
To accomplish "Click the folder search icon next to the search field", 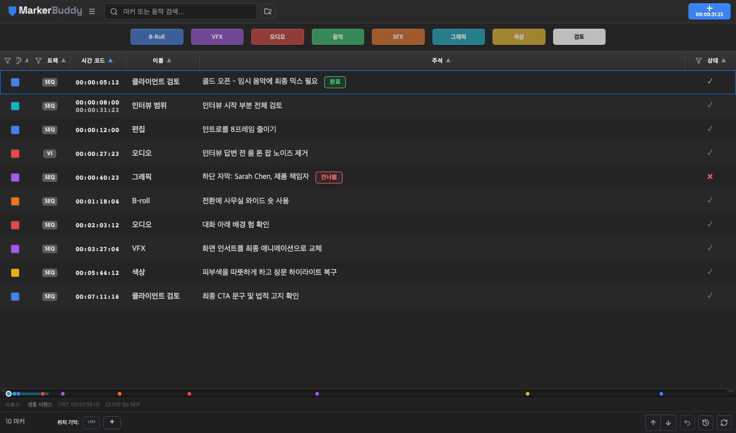I will pos(267,11).
